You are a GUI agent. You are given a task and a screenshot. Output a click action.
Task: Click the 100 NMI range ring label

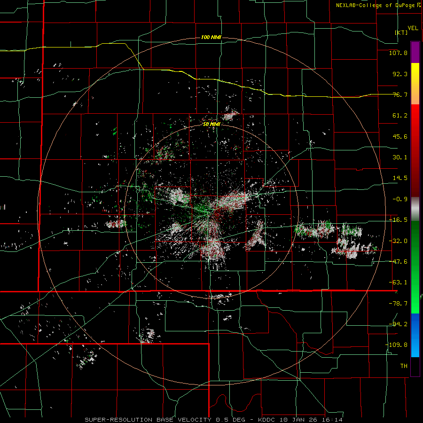211,37
